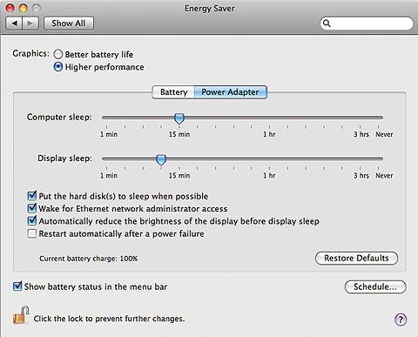Image resolution: width=418 pixels, height=337 pixels.
Task: Go back with the left arrow button
Action: pyautogui.click(x=14, y=24)
